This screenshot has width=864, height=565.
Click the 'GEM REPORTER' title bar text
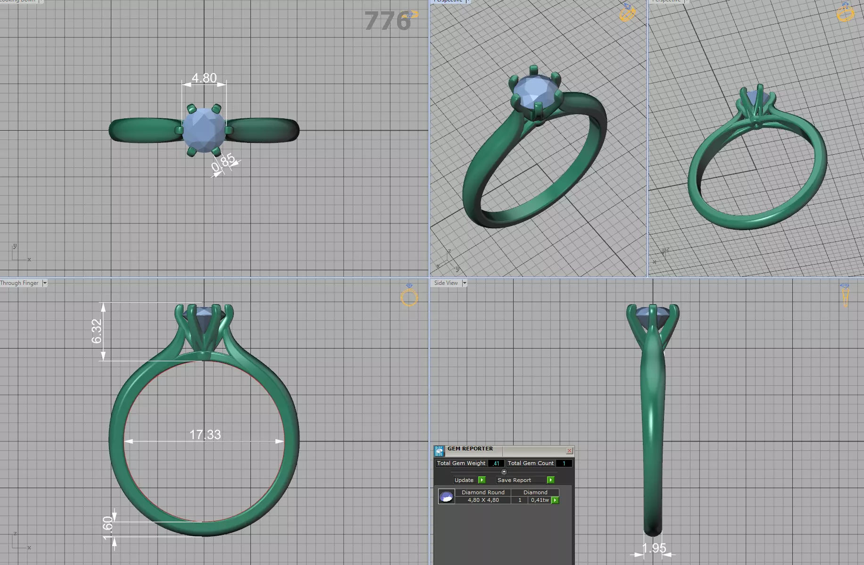470,449
